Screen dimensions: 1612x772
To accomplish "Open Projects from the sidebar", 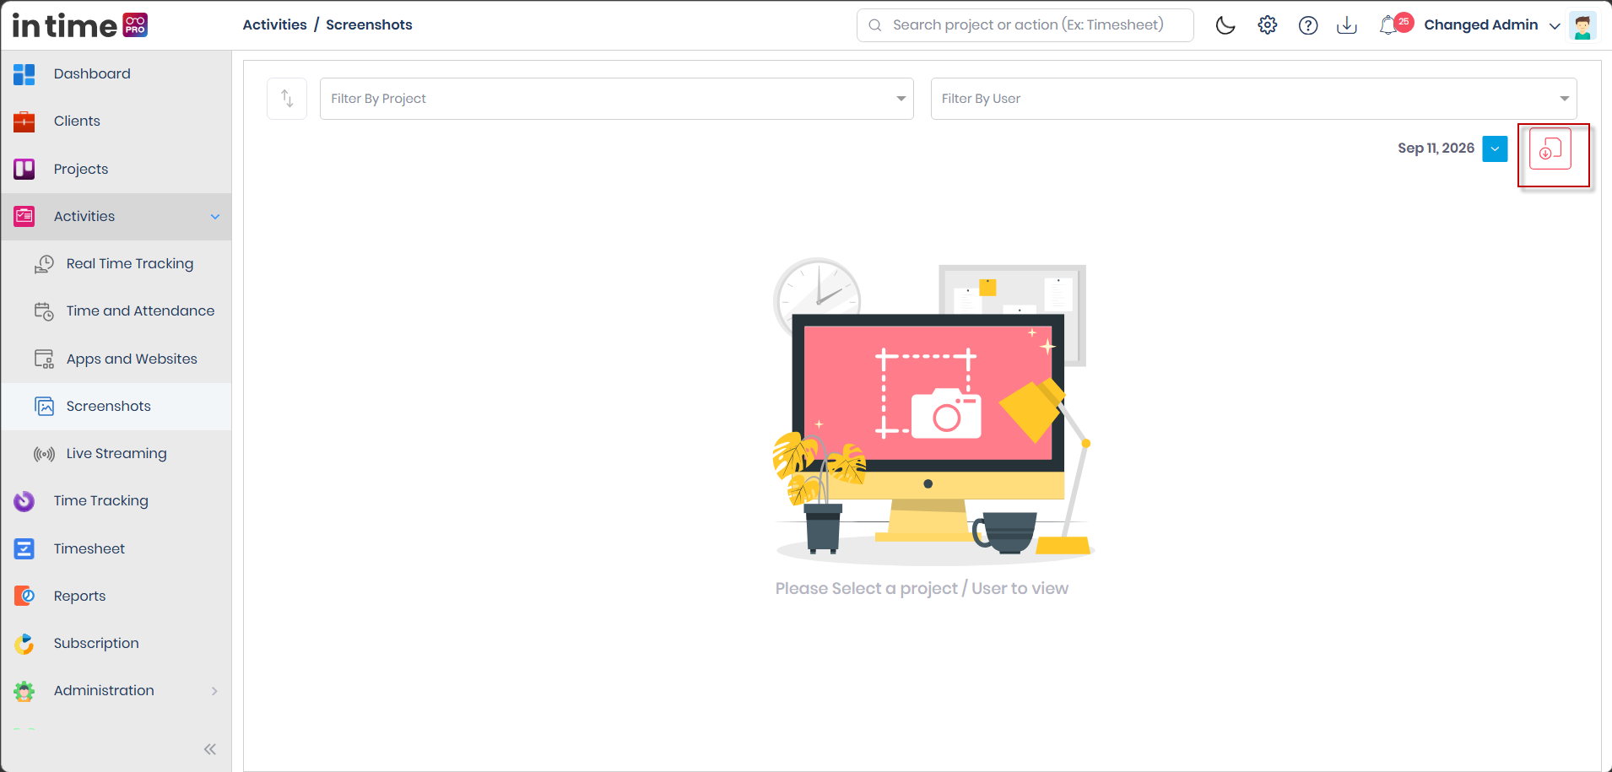I will 116,169.
